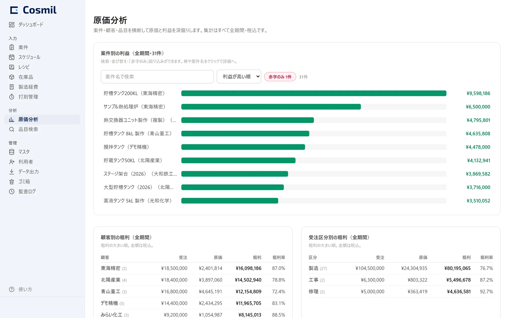Open project ステージ架台（2026）
Screen dimensions: 509x318
point(140,174)
